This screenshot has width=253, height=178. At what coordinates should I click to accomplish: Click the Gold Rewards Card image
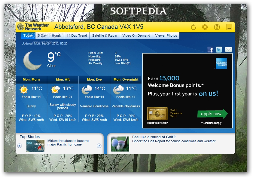coord(157,114)
